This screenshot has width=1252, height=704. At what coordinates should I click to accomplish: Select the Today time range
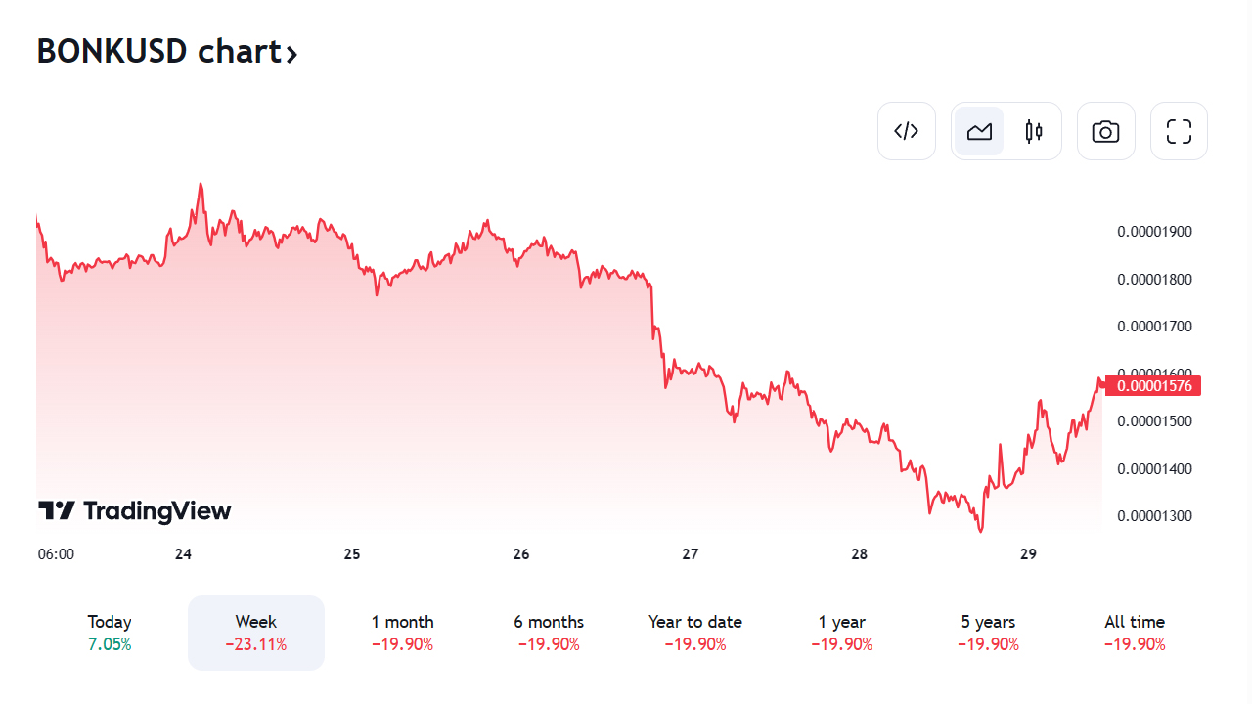110,633
